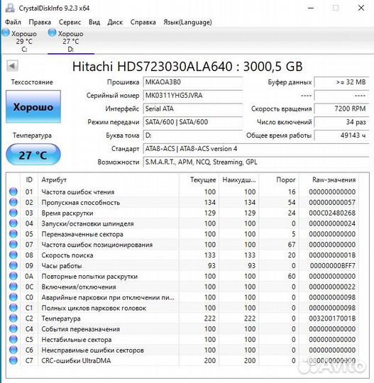
Task: Click status orb for attribute 08
Action: pos(13,255)
